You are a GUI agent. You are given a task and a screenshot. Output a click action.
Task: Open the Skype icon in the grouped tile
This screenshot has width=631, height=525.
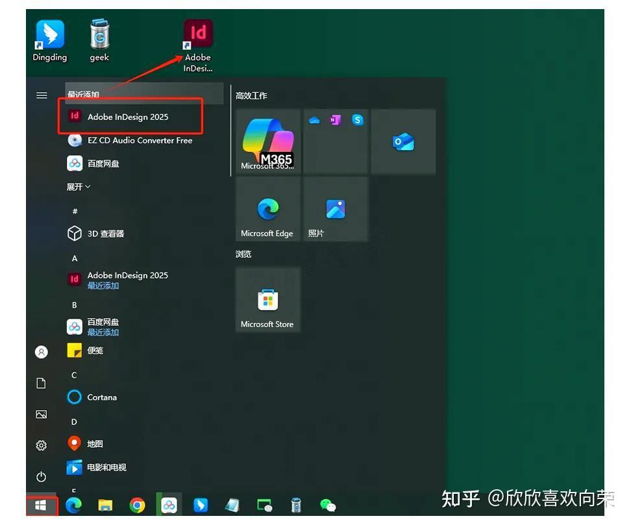pos(356,119)
